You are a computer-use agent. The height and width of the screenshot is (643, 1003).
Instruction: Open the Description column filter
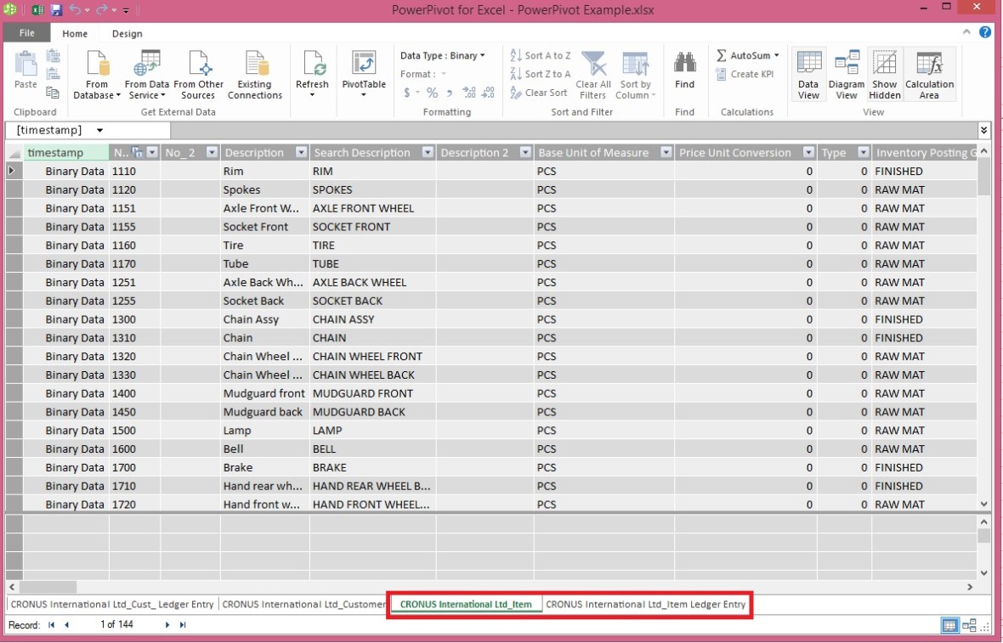(301, 152)
